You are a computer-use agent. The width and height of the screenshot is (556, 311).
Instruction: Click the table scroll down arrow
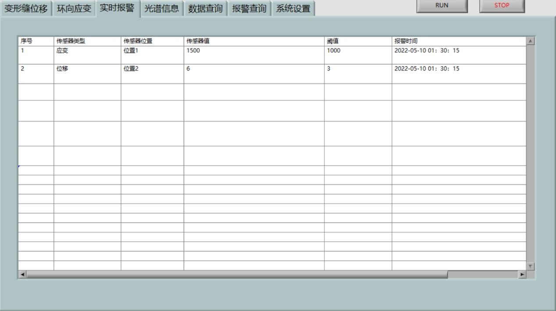(x=531, y=266)
